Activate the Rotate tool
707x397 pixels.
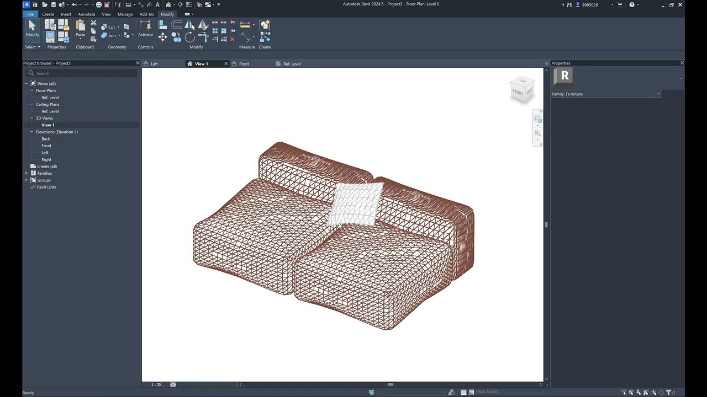click(189, 37)
